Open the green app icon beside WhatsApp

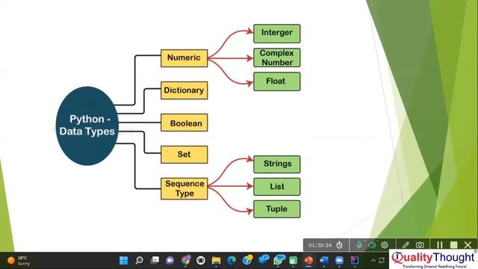coord(294,261)
